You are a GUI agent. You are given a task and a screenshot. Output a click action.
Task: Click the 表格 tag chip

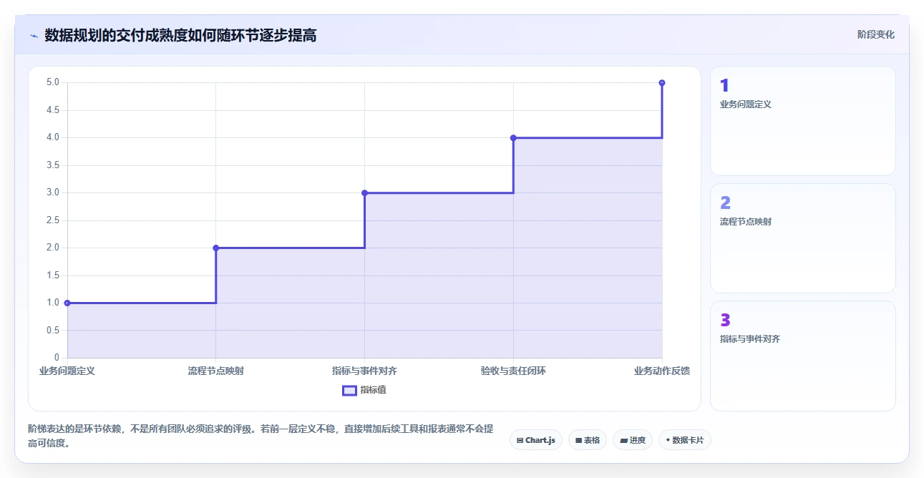coord(588,440)
